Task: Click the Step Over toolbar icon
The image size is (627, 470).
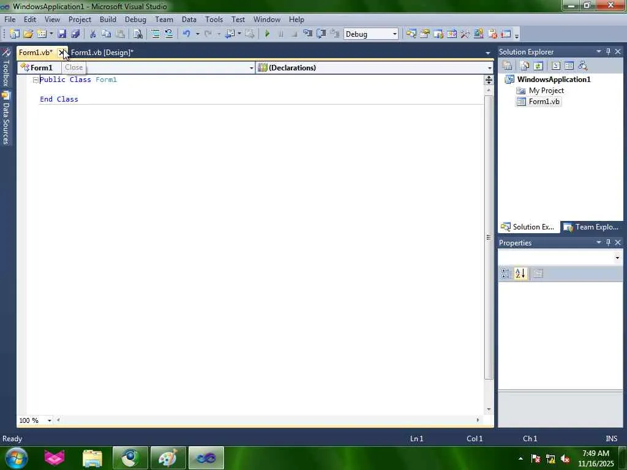Action: pyautogui.click(x=321, y=34)
